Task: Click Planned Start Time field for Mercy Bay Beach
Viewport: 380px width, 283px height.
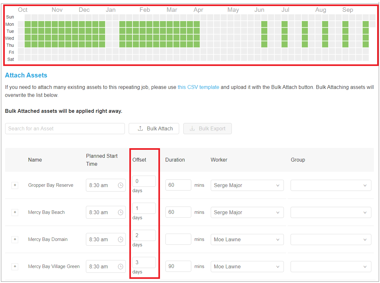Action: (106, 212)
